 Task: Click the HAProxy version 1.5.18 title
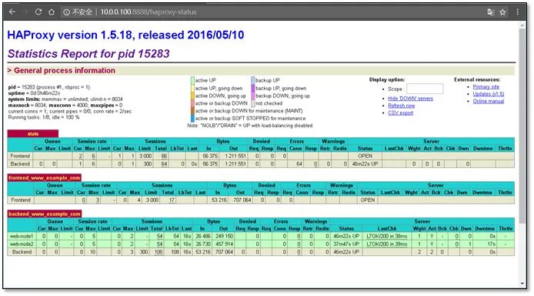pos(125,35)
